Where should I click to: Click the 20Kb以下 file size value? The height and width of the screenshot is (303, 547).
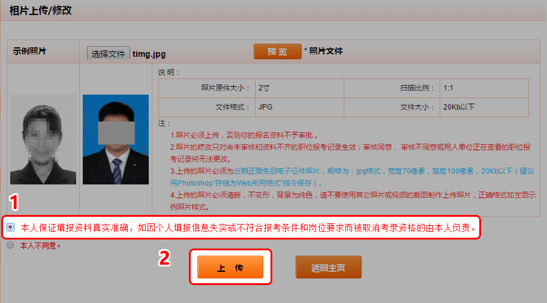(x=459, y=107)
